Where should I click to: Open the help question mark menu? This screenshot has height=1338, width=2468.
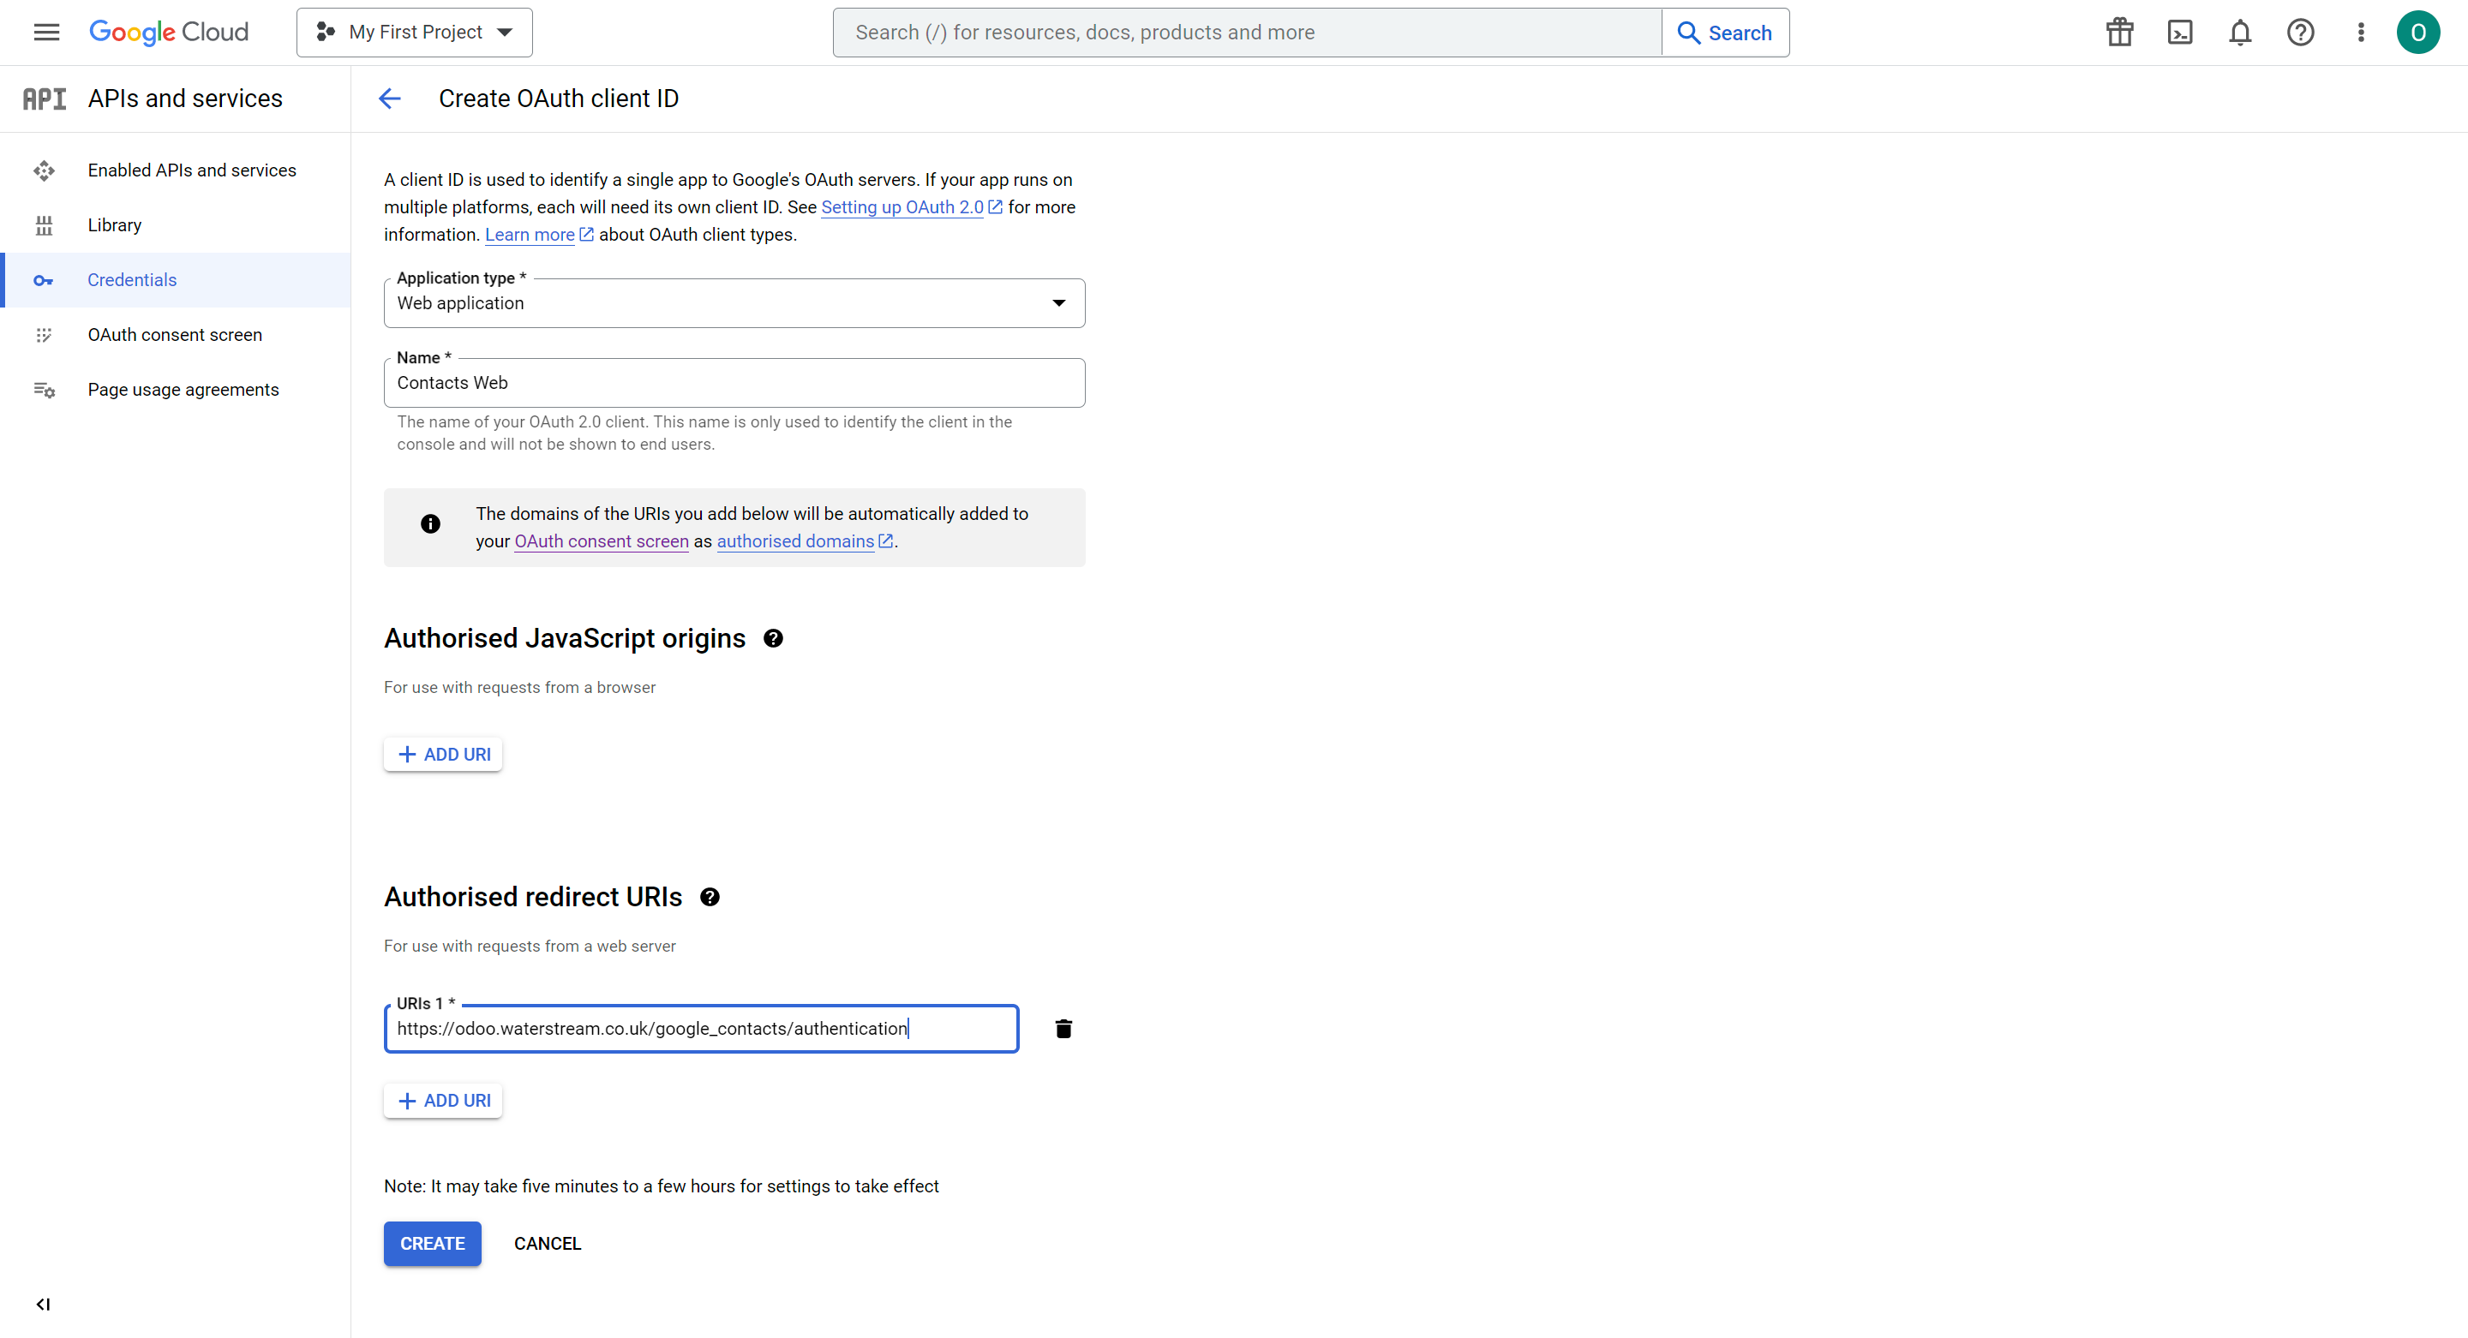[2300, 33]
